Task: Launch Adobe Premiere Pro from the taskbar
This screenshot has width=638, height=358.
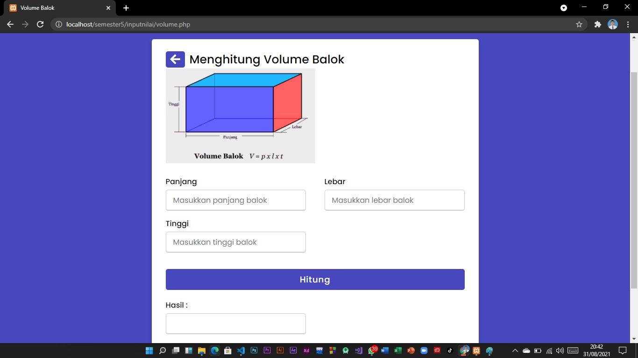Action: (x=267, y=350)
